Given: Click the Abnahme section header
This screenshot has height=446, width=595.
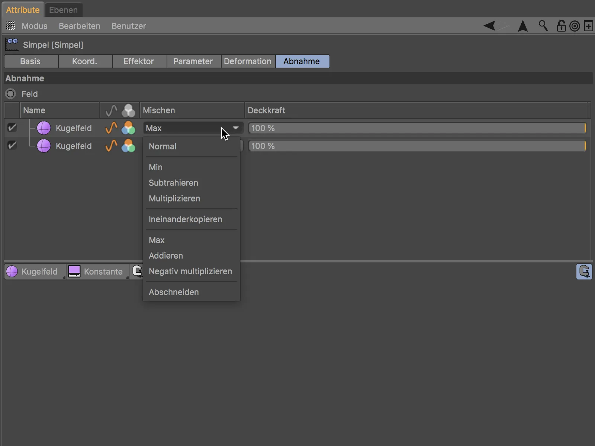Looking at the screenshot, I should point(298,78).
